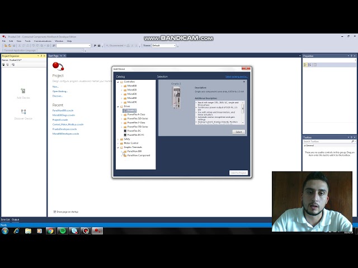358x268 pixels.
Task: Select PowerFlex 7-Class in the Catalog tree
Action: (x=136, y=123)
